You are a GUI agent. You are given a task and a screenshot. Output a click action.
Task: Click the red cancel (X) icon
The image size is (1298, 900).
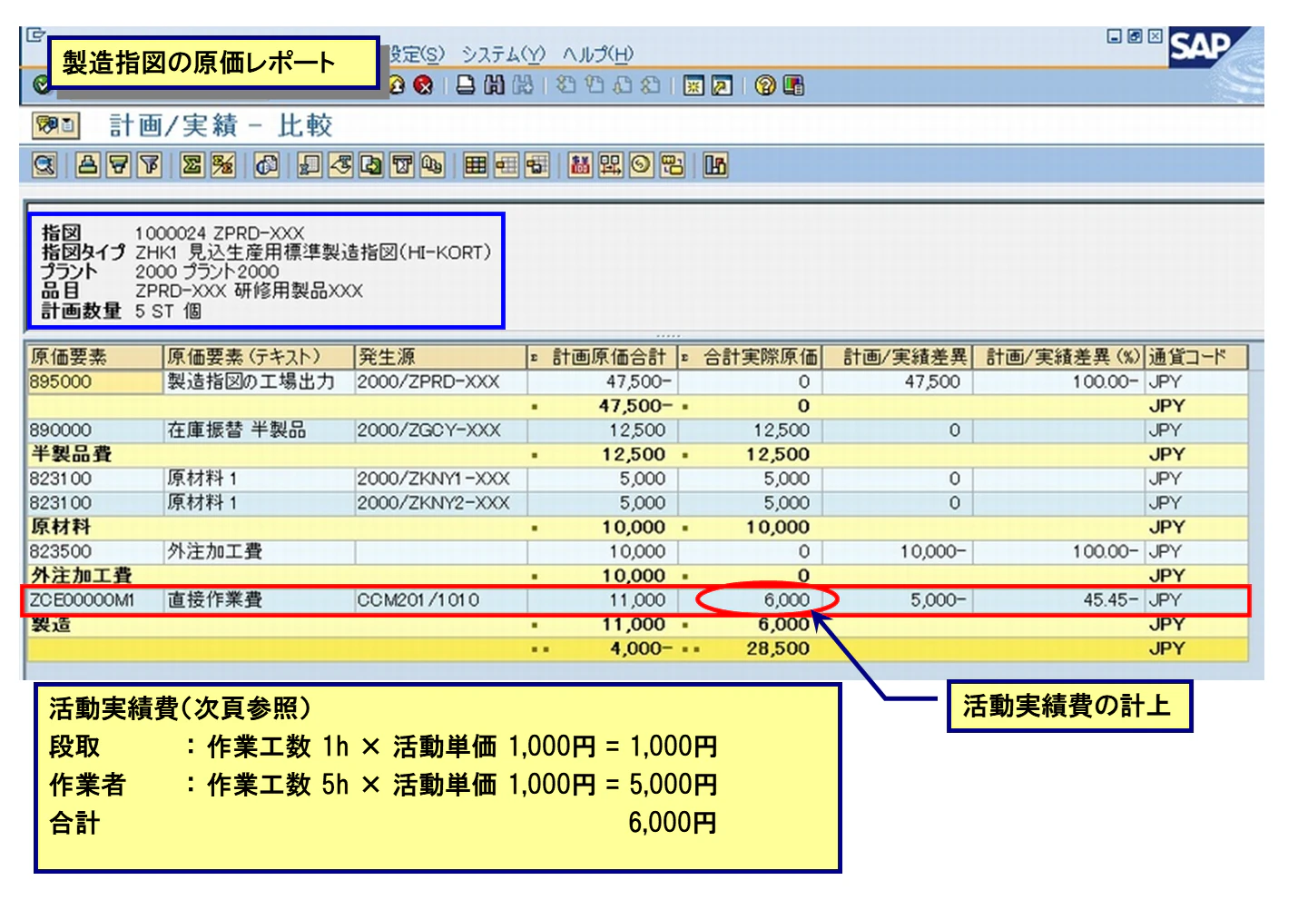point(423,86)
